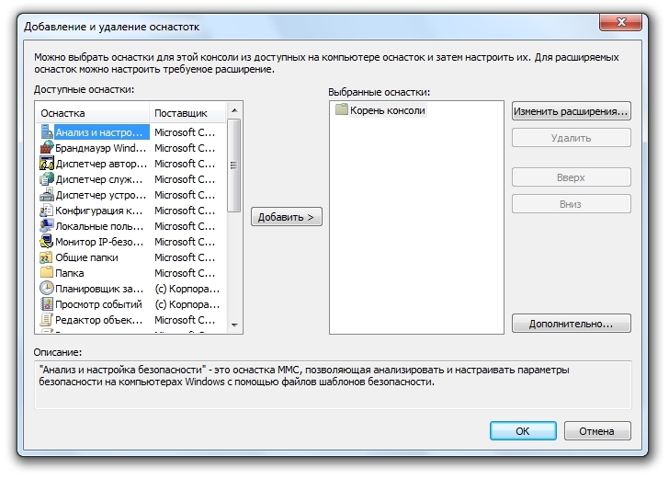Pick the Диспетчер устройств device manager icon
The image size is (669, 479).
[47, 195]
